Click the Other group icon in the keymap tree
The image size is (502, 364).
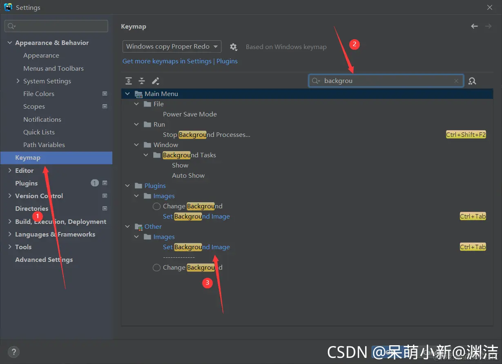click(138, 227)
